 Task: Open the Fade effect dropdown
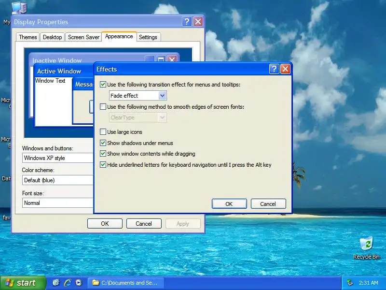coord(138,95)
